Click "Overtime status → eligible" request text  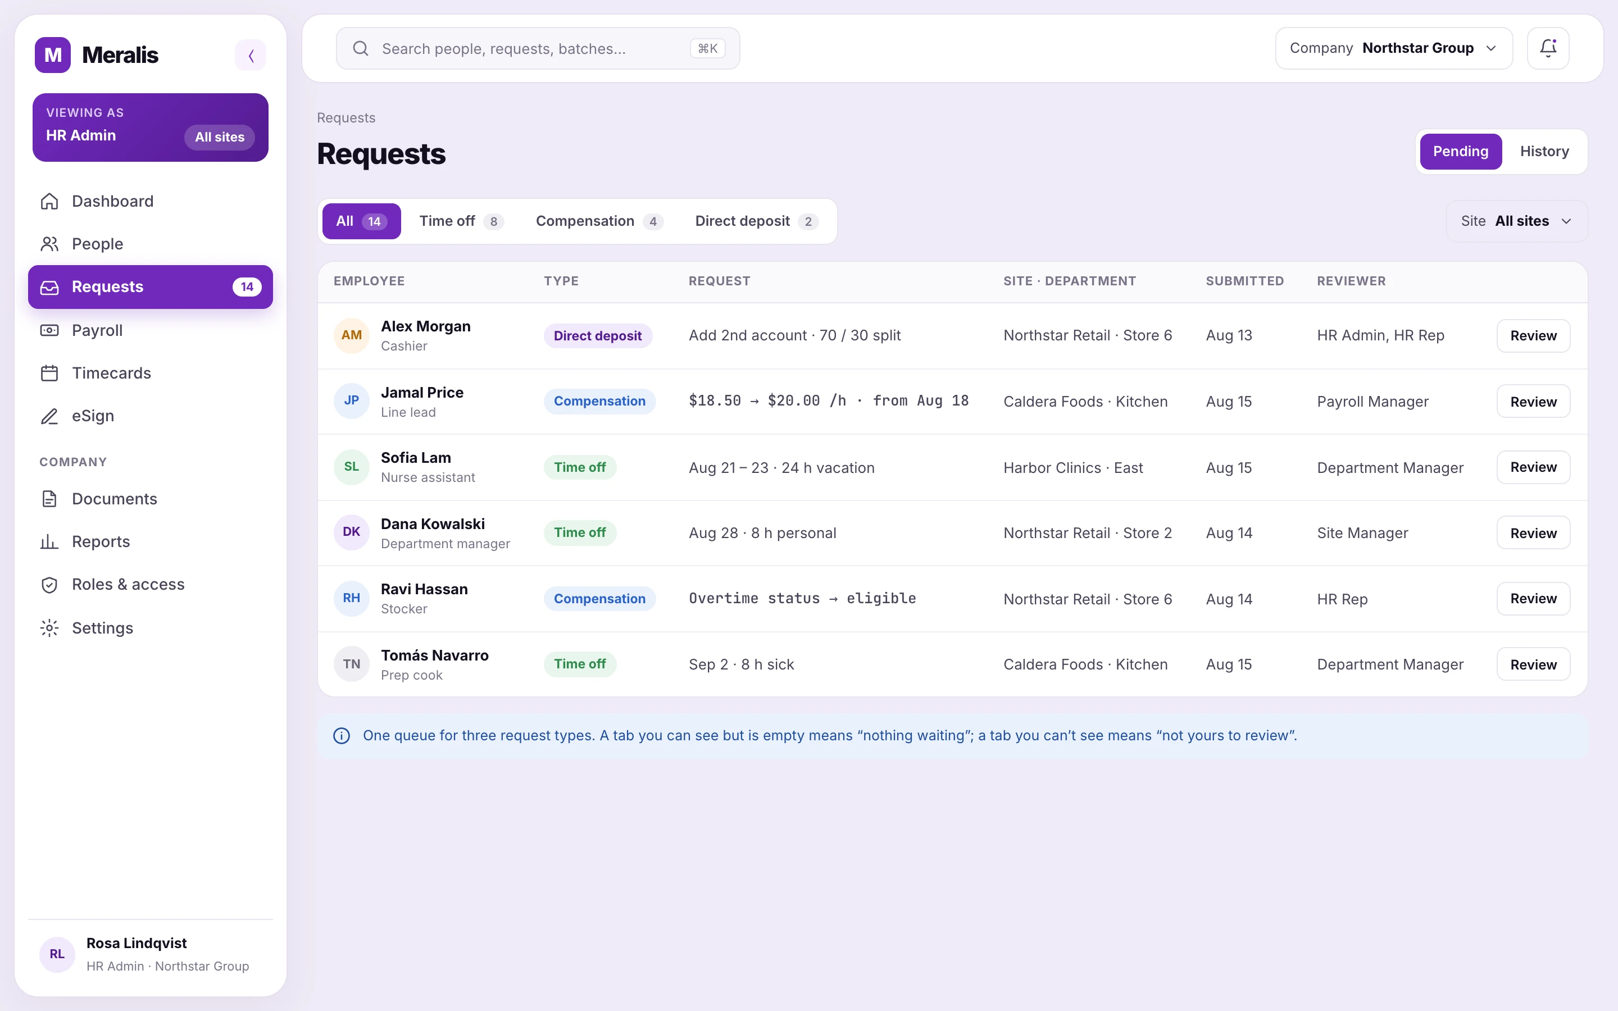click(802, 598)
